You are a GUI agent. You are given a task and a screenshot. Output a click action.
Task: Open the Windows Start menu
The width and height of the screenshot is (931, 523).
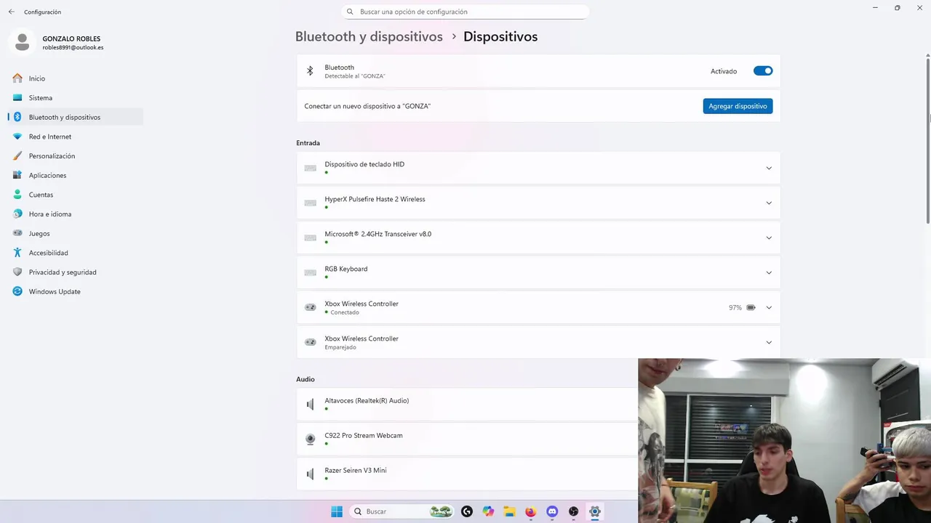coord(337,511)
